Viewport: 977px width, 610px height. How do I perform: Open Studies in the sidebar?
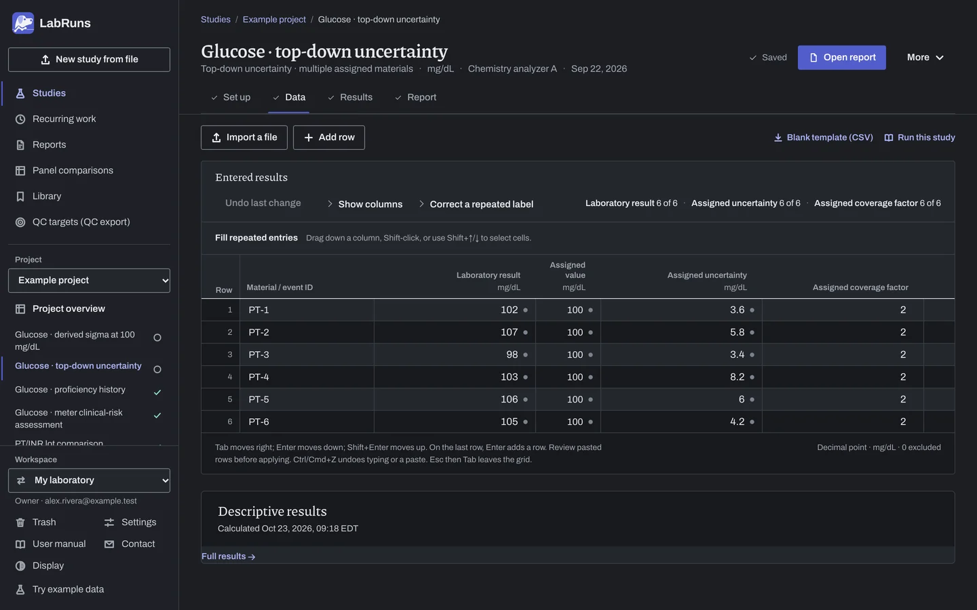tap(89, 94)
